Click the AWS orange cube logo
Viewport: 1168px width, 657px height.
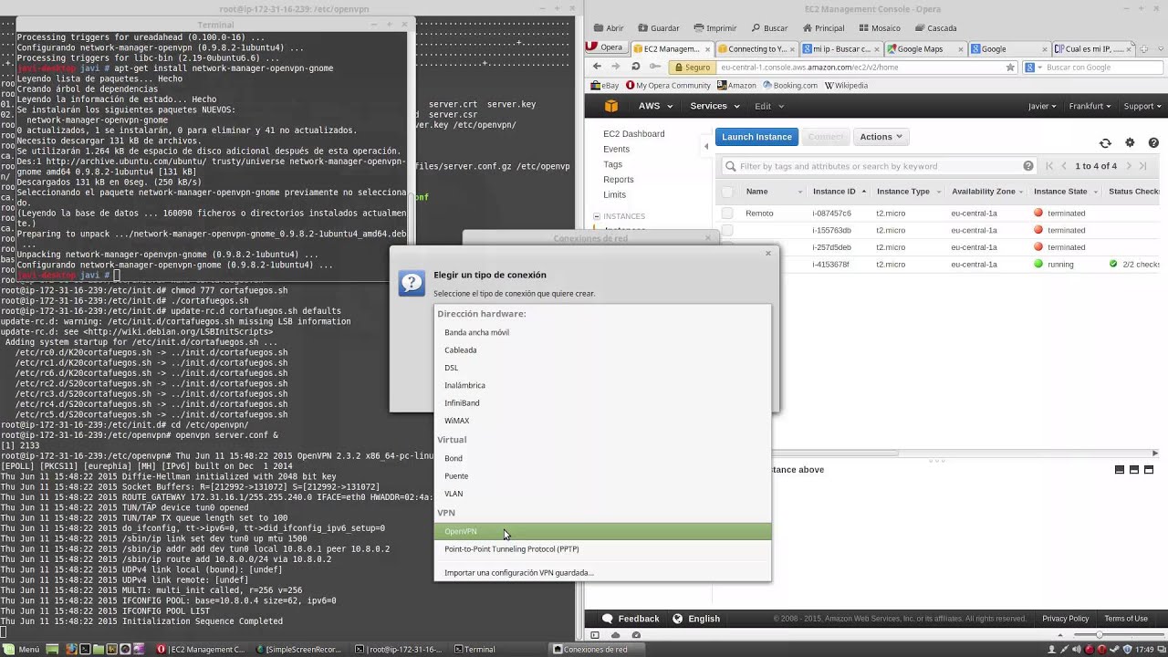click(x=611, y=106)
